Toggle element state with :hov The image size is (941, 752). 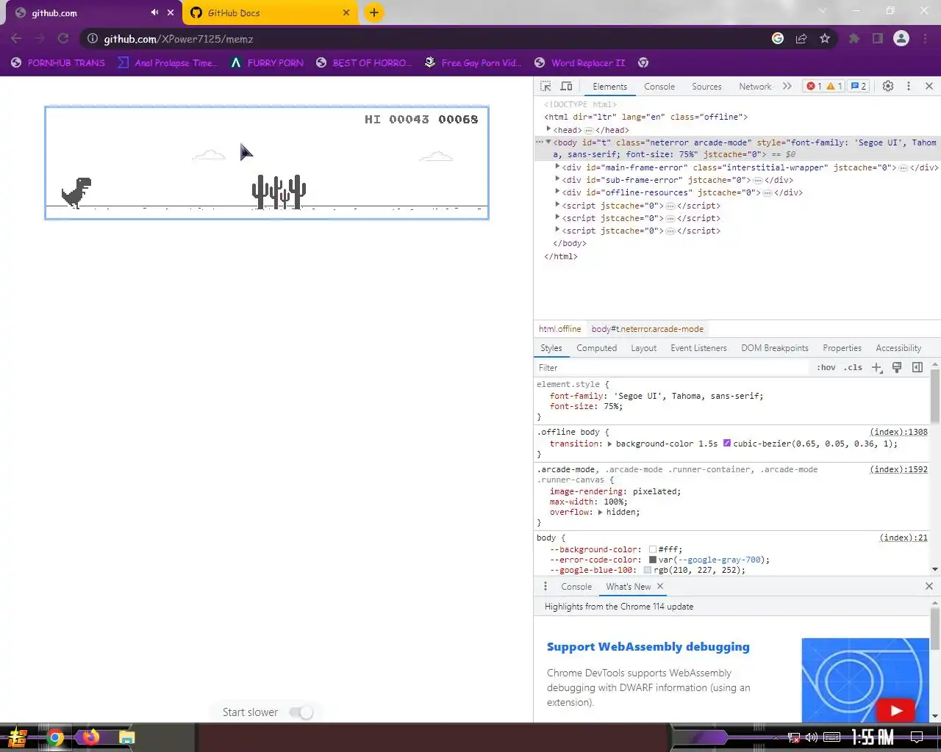826,367
